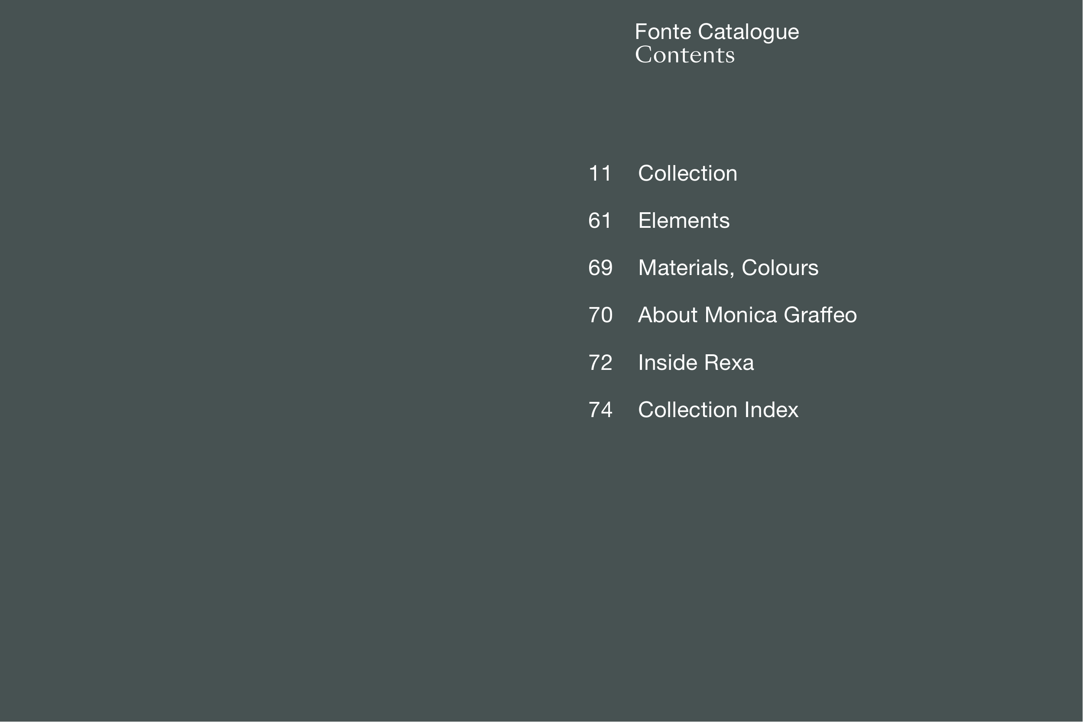This screenshot has width=1083, height=722.
Task: Click page number 72
Action: [x=600, y=363]
